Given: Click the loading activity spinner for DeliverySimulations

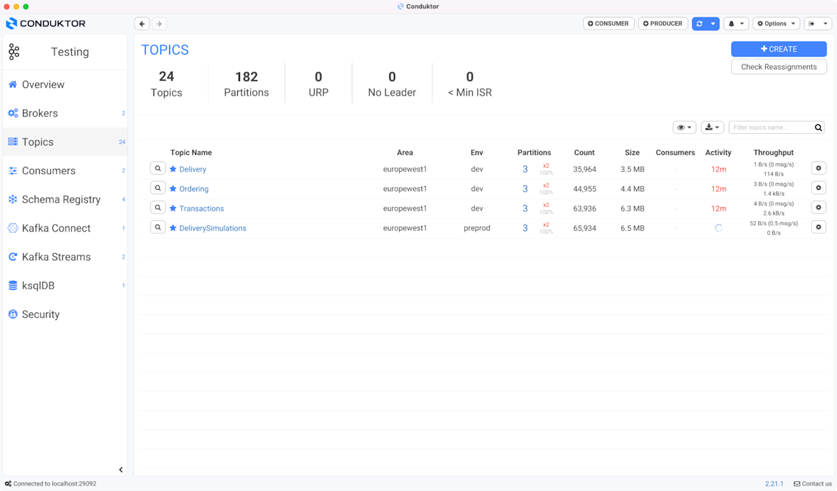Looking at the screenshot, I should click(x=718, y=228).
